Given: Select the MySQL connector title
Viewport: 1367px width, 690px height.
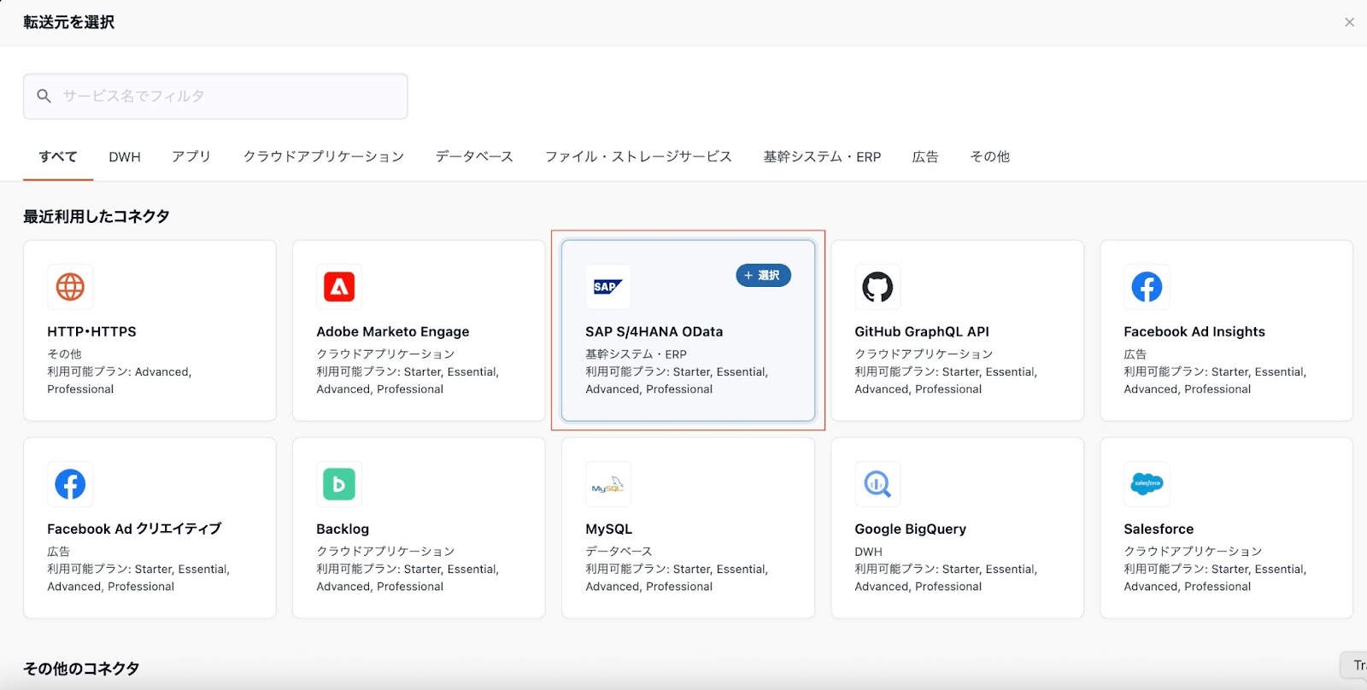Looking at the screenshot, I should click(609, 529).
